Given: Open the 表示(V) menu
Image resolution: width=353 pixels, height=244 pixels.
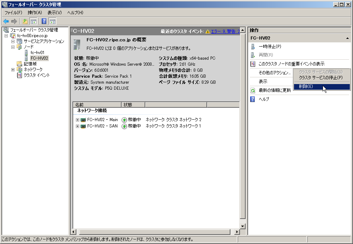Looking at the screenshot, I should coord(54,13).
